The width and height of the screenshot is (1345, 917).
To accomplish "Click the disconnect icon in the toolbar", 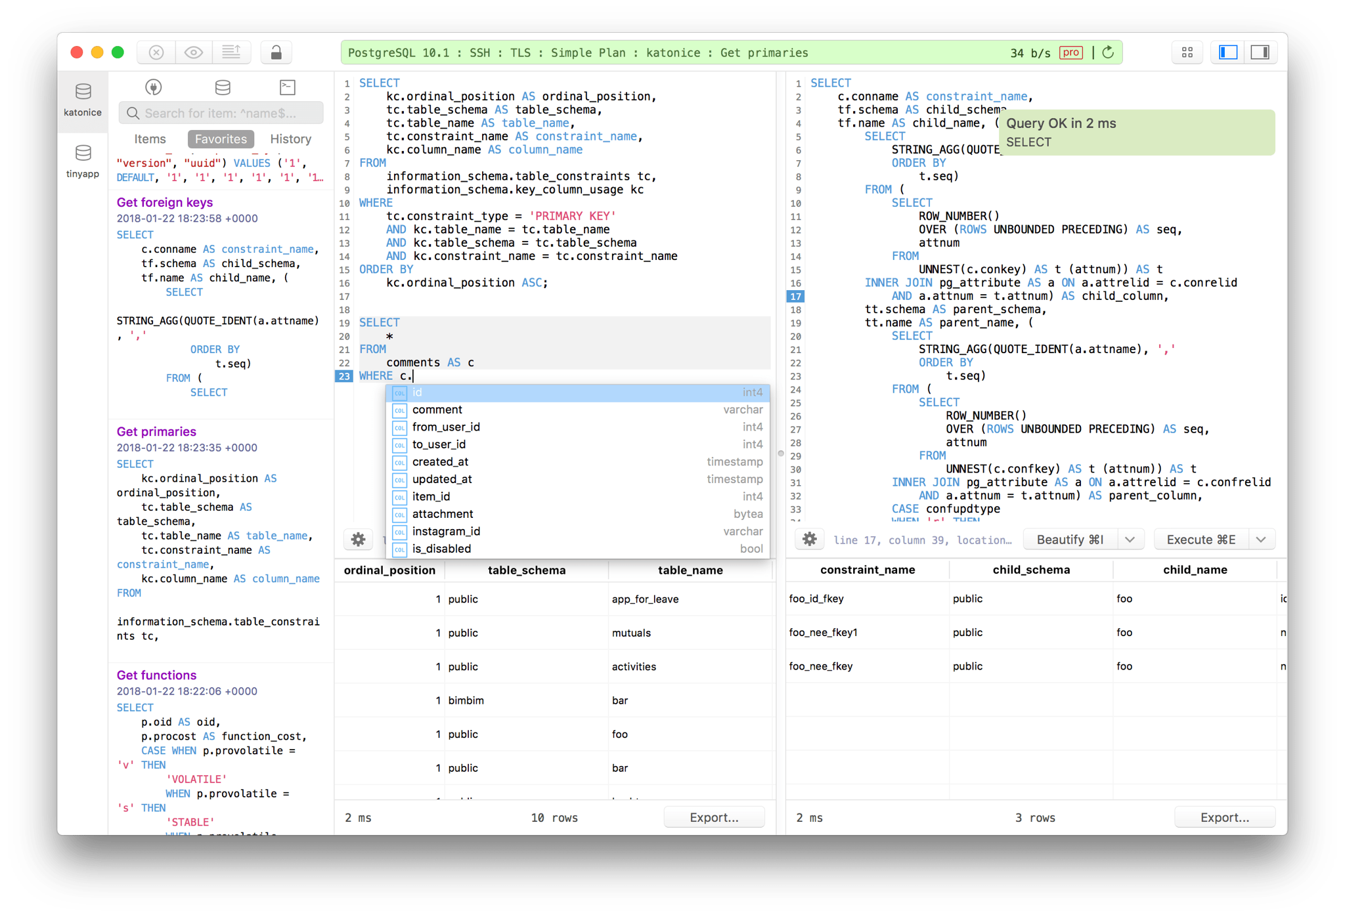I will [x=156, y=52].
